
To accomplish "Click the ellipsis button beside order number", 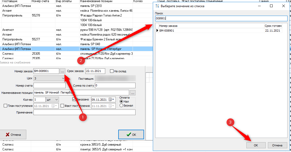I will (62, 71).
